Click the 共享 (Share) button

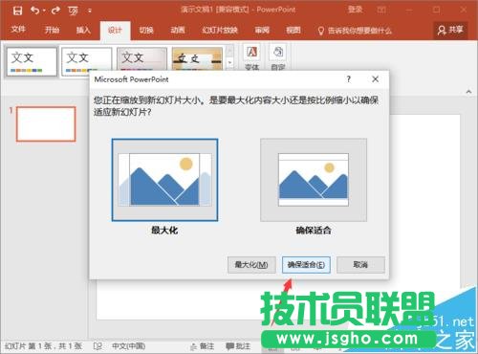click(450, 31)
